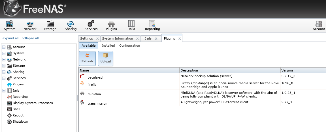Click the Sharing icon in the sidebar tree
Screen dimensions: 326x132
(x=9, y=72)
